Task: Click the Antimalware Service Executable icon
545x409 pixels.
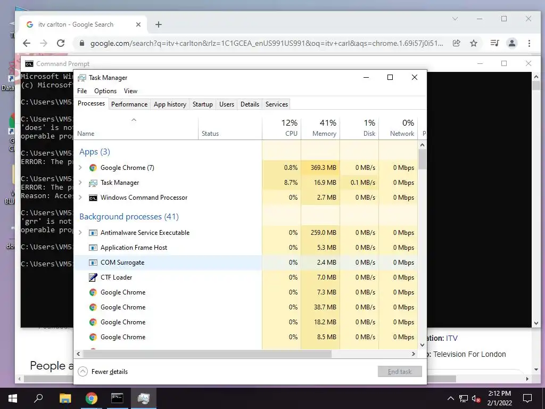Action: (93, 233)
